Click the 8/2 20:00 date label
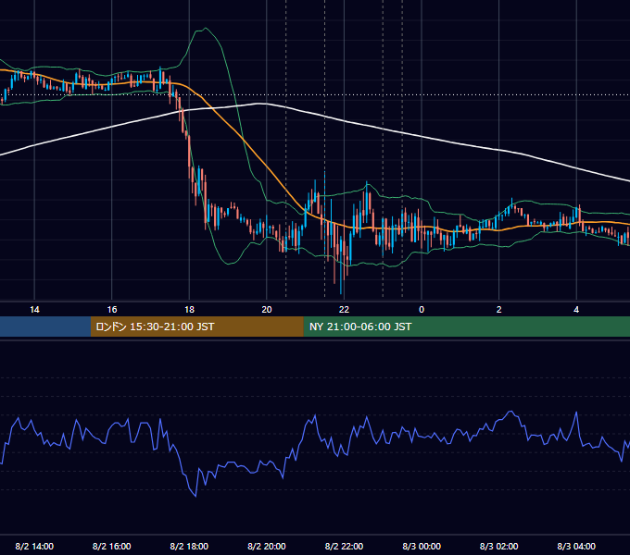This screenshot has height=555, width=630. coord(267,546)
